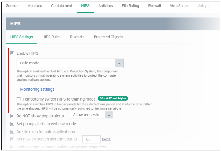
Task: Go to the Antivirus tab
Action: [105, 6]
